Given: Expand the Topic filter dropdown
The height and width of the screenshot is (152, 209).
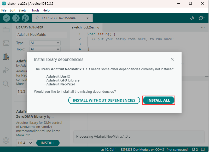Looking at the screenshot, I should pyautogui.click(x=45, y=49).
